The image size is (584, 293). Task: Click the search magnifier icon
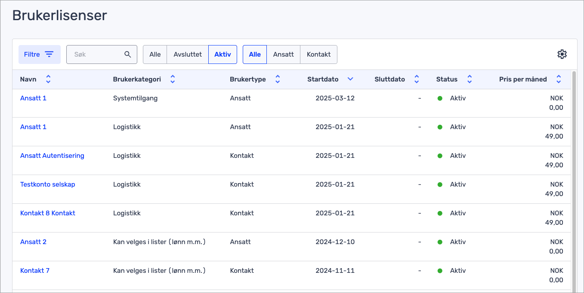click(127, 54)
